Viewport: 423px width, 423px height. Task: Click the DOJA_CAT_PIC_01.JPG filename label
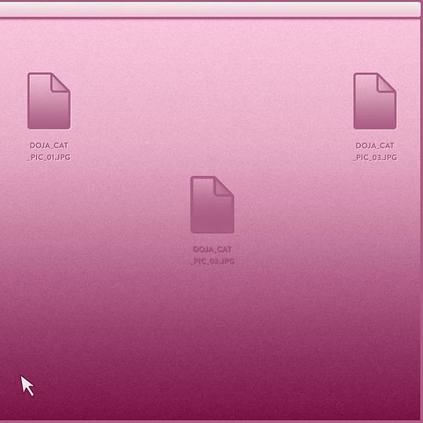point(49,151)
